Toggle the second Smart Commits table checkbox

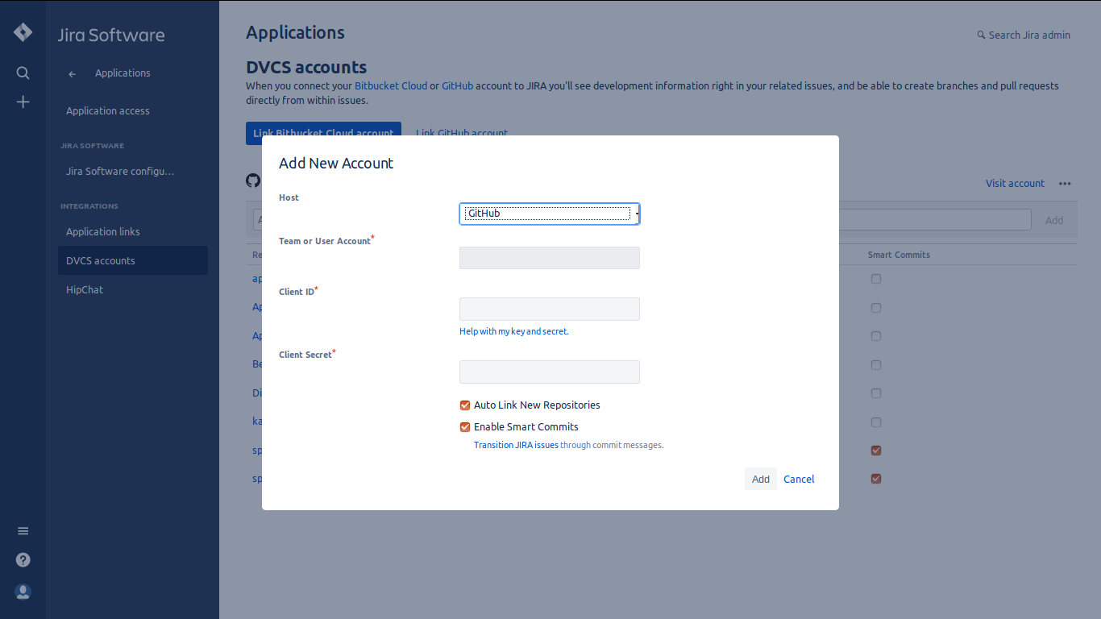876,308
